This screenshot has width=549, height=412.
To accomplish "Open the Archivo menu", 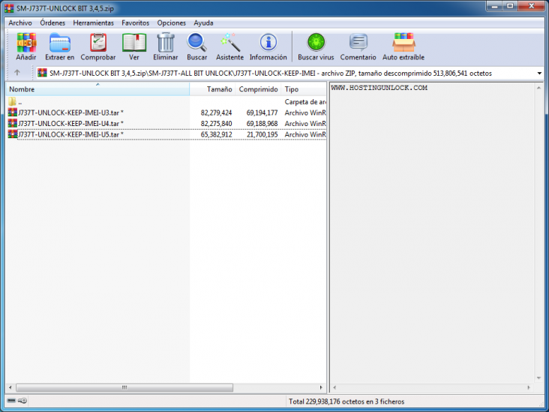I will click(x=20, y=23).
